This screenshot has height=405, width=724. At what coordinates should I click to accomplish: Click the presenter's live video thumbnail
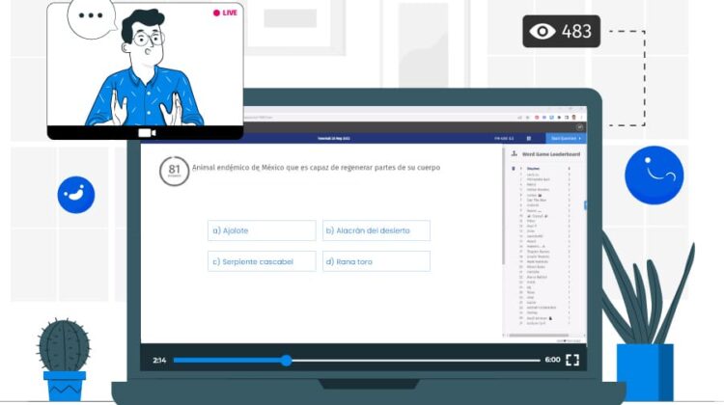145,66
